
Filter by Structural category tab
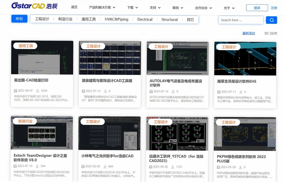(x=170, y=20)
